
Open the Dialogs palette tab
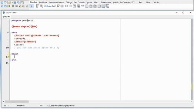(69, 2)
